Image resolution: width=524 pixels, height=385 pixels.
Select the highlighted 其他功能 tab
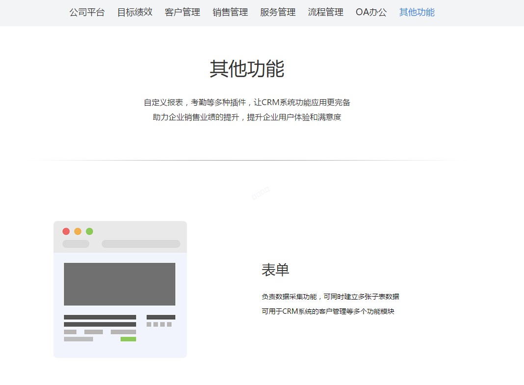[x=417, y=12]
